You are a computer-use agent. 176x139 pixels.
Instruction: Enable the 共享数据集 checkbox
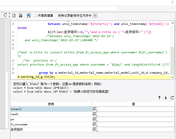click(35, 16)
